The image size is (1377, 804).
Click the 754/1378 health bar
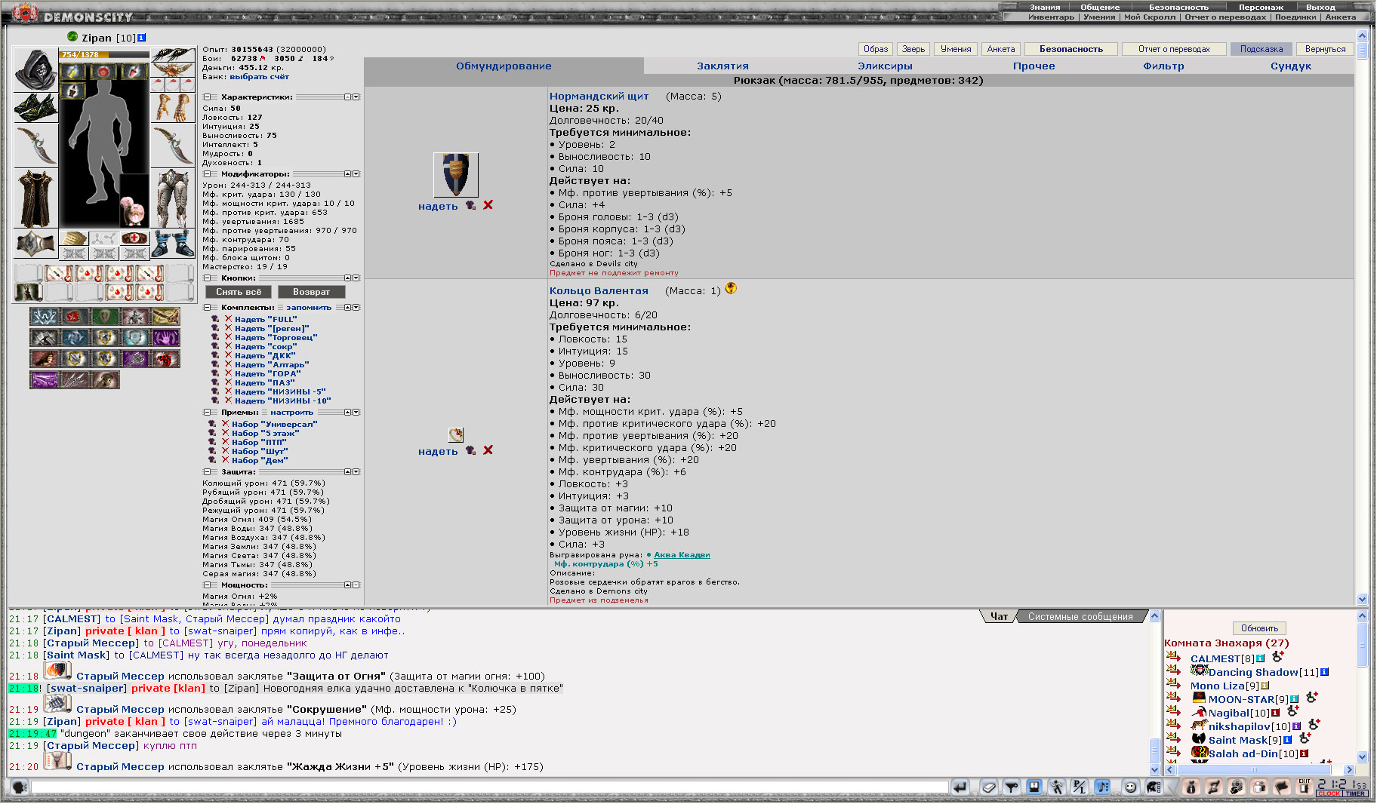point(105,54)
